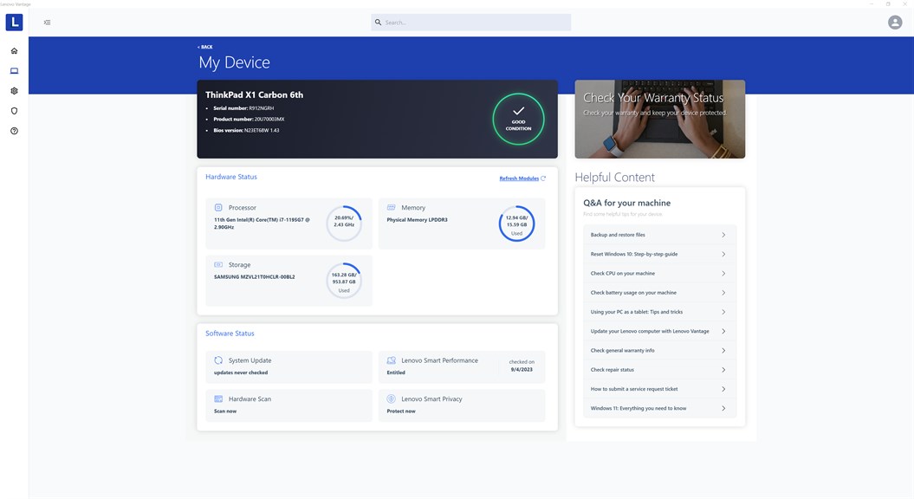Go back using the BACK link
The height and width of the screenshot is (499, 914).
pyautogui.click(x=205, y=47)
